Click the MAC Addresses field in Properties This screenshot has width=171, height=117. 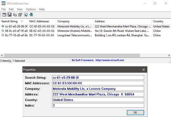(98, 83)
